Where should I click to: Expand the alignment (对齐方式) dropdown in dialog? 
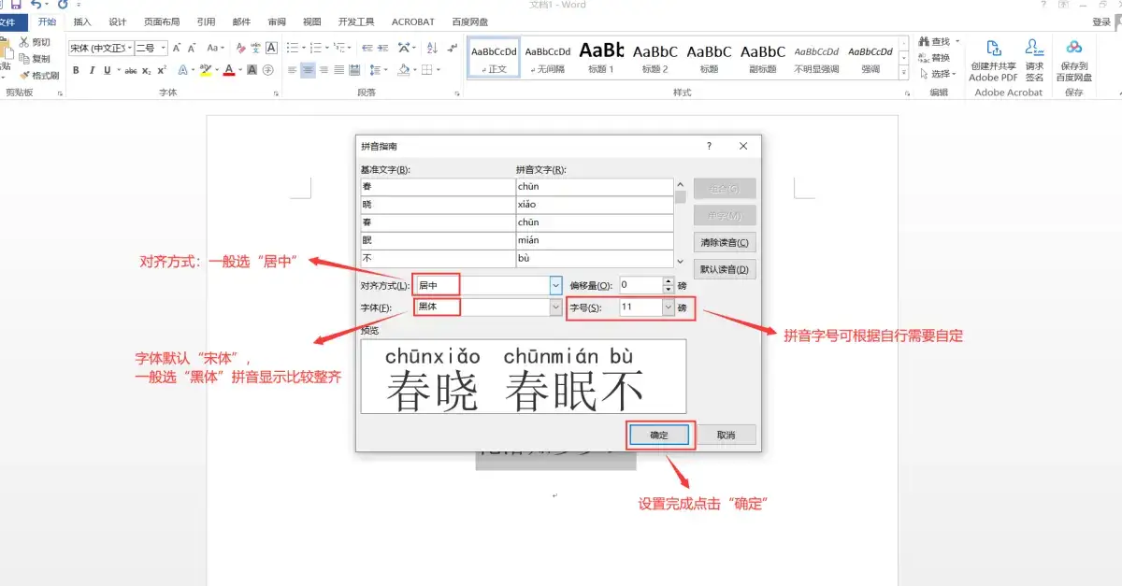tap(555, 285)
